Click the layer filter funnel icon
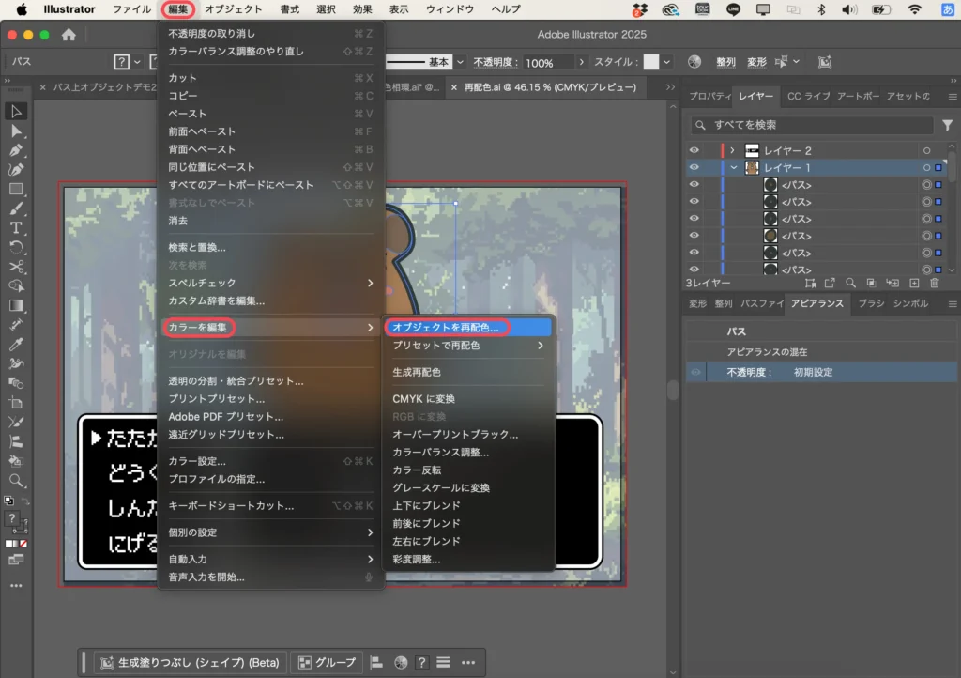This screenshot has width=961, height=678. point(947,125)
